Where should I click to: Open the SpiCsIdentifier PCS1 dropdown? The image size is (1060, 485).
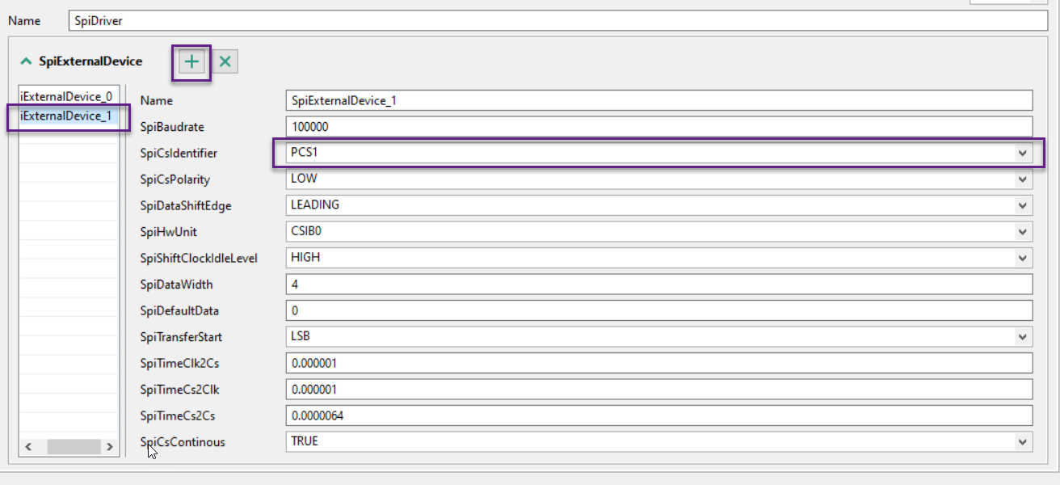[1023, 153]
